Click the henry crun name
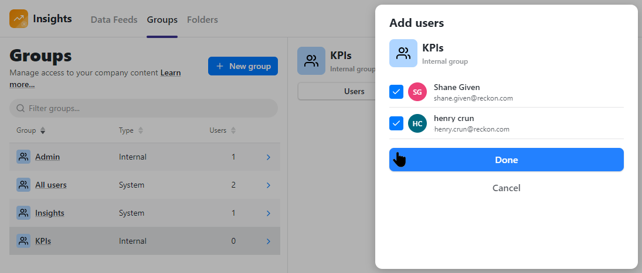This screenshot has width=642, height=273. click(454, 118)
